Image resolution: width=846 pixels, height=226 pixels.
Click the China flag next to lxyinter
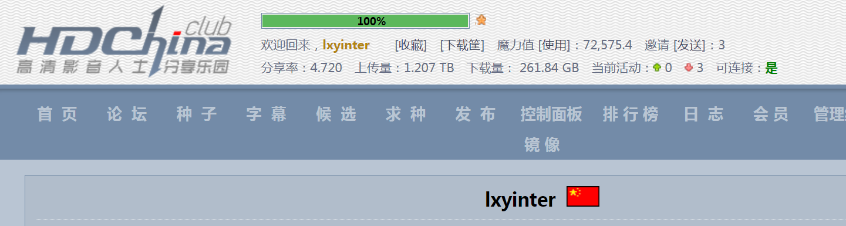pyautogui.click(x=583, y=197)
